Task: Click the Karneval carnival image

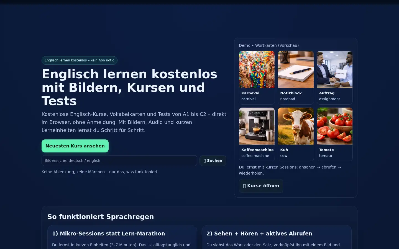Action: 257,69
